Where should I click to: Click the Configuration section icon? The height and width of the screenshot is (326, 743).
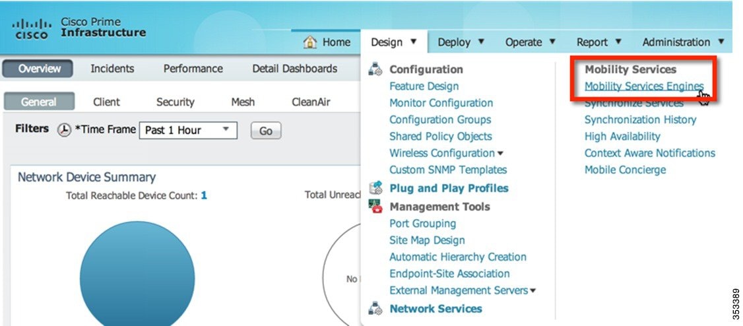375,69
